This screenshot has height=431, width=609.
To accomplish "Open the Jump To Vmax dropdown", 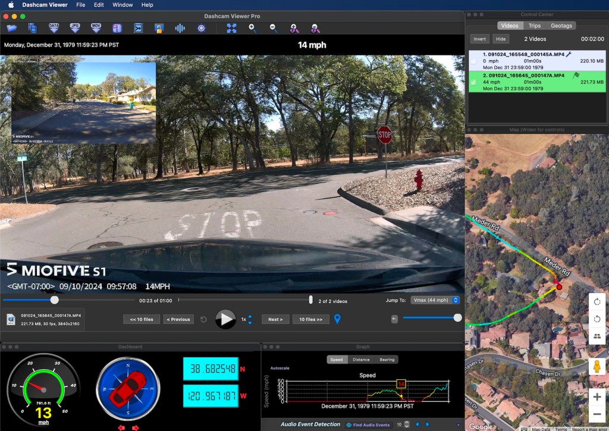I will pyautogui.click(x=434, y=300).
